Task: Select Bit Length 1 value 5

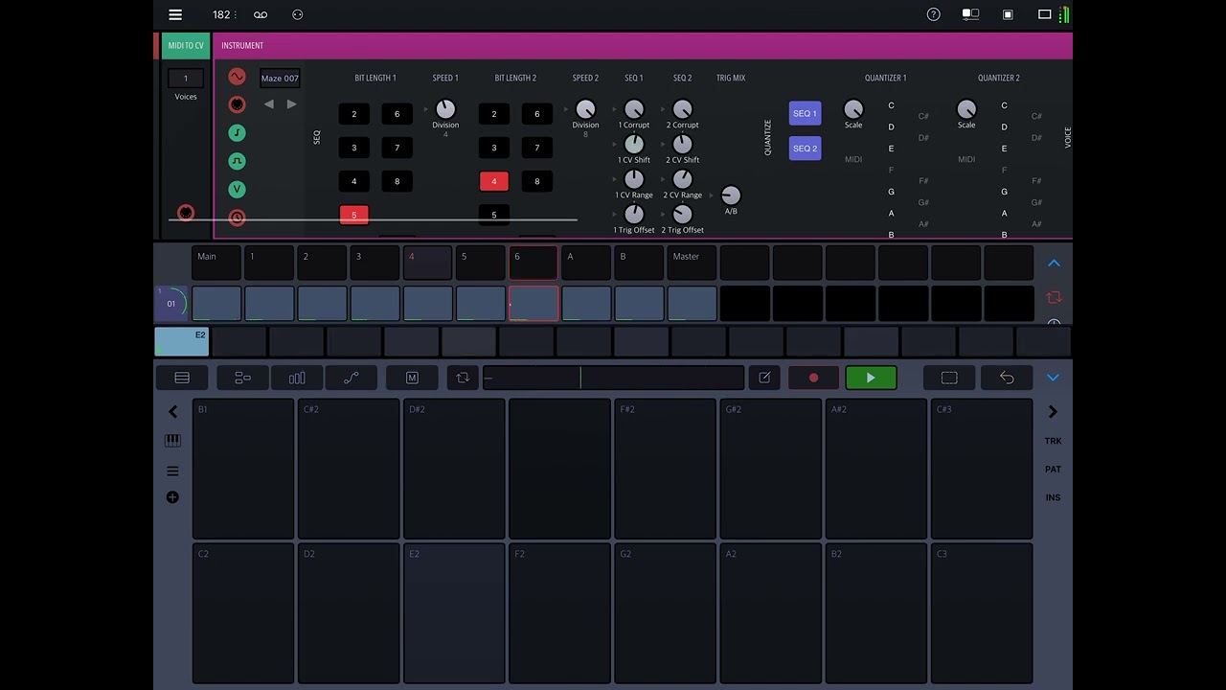Action: coord(353,215)
